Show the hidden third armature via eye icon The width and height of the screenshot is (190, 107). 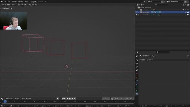186,15
